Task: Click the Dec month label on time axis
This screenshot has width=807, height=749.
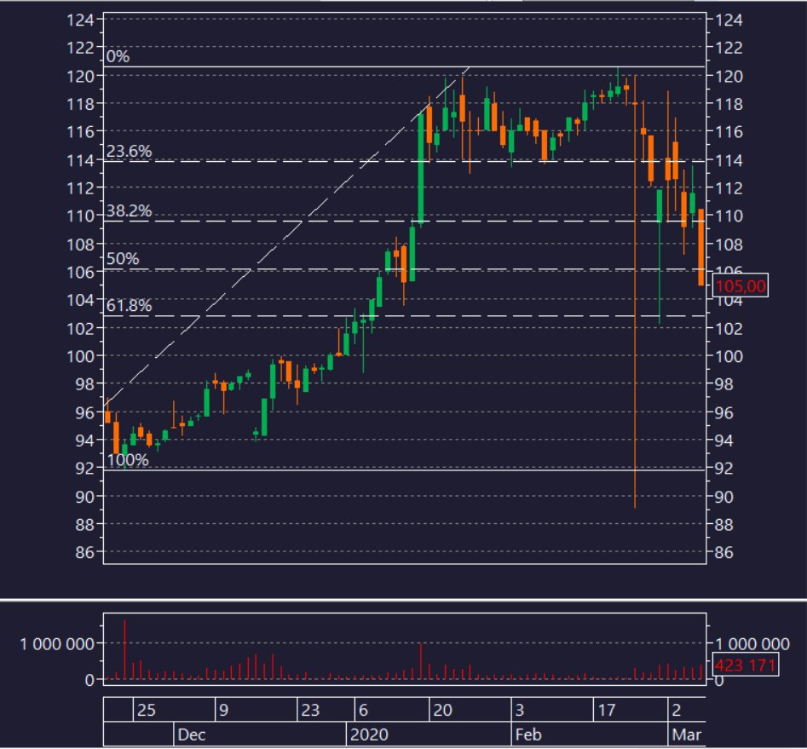Action: [x=192, y=735]
